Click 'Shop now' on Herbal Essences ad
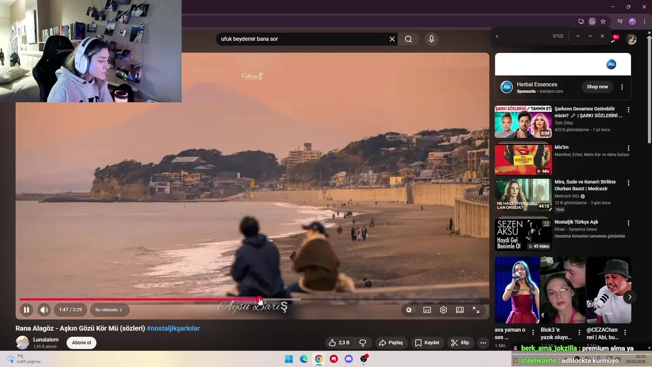 pos(597,87)
